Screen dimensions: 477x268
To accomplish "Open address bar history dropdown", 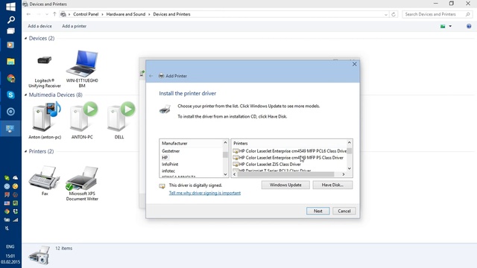I will 386,14.
